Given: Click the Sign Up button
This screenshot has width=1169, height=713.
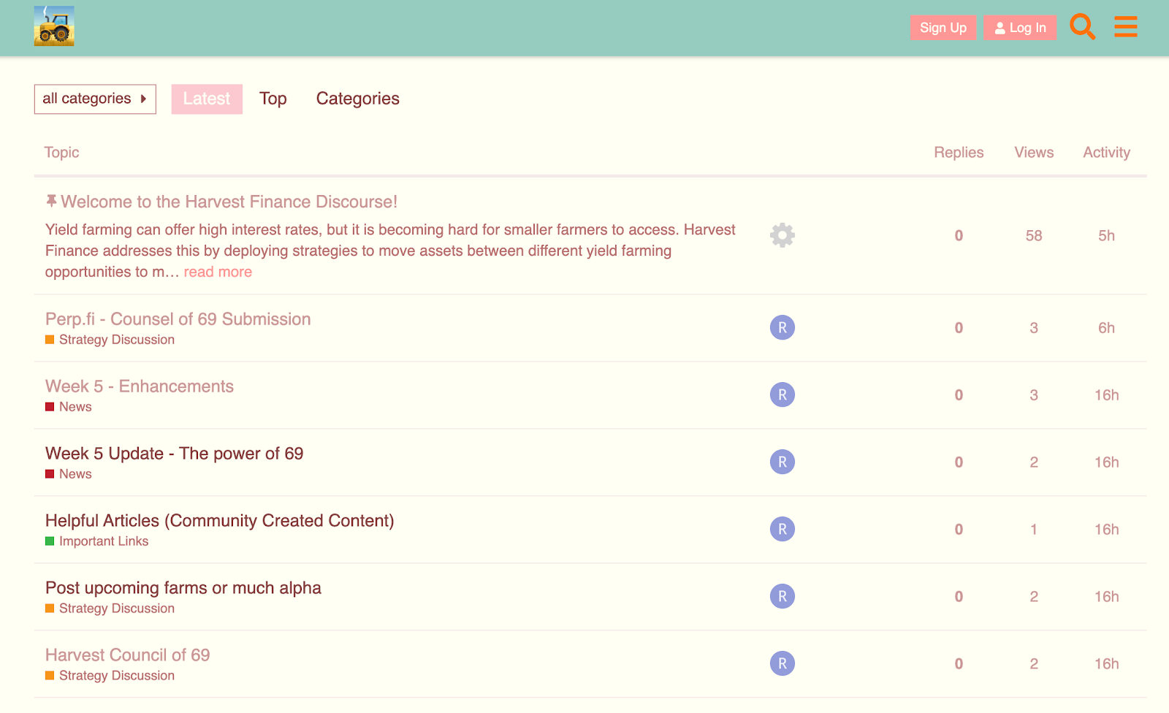Looking at the screenshot, I should [943, 28].
